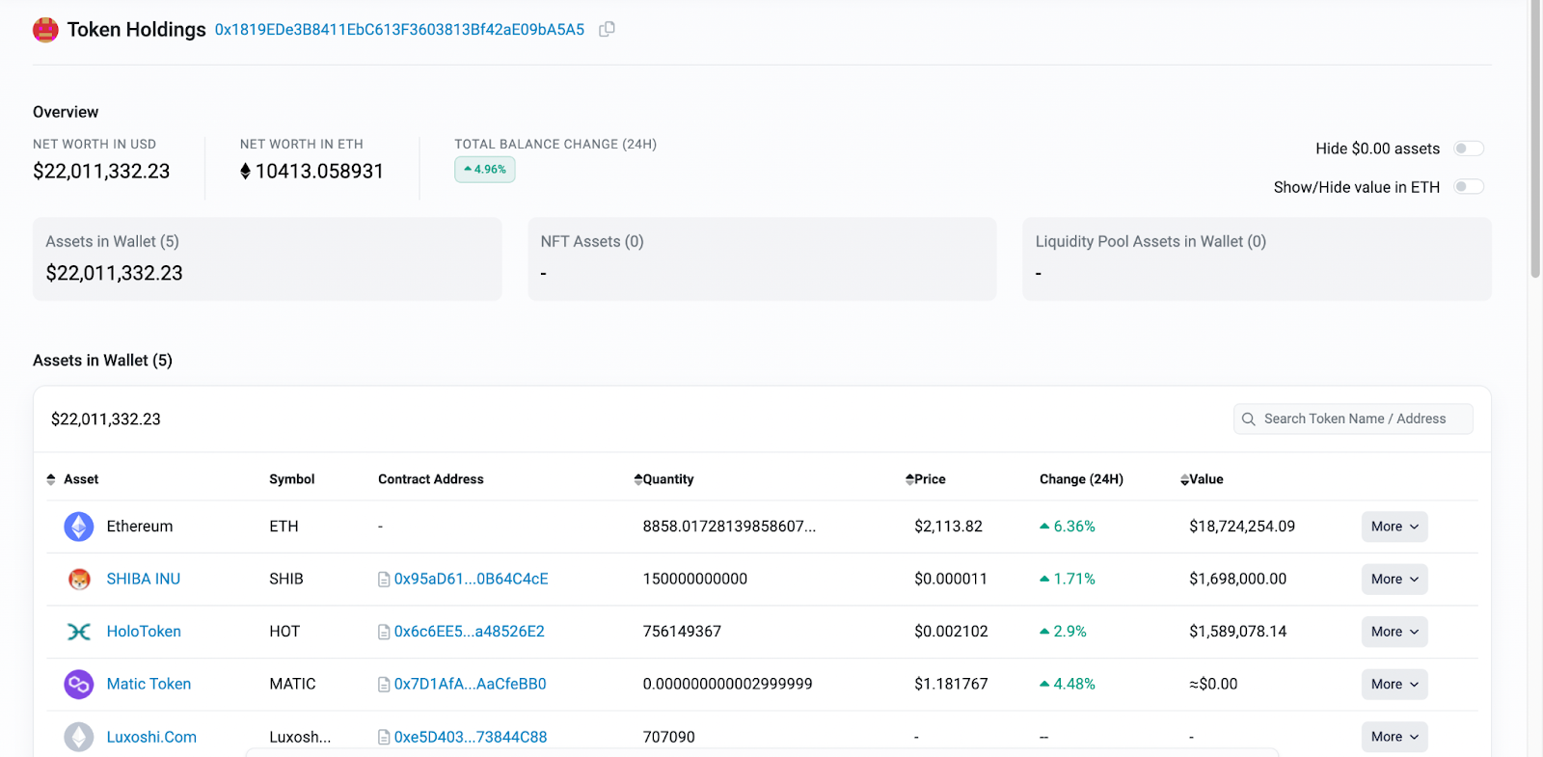Open Matic contract address 0x7D1AfA...AaCfeBB0
Image resolution: width=1543 pixels, height=757 pixels.
click(470, 684)
